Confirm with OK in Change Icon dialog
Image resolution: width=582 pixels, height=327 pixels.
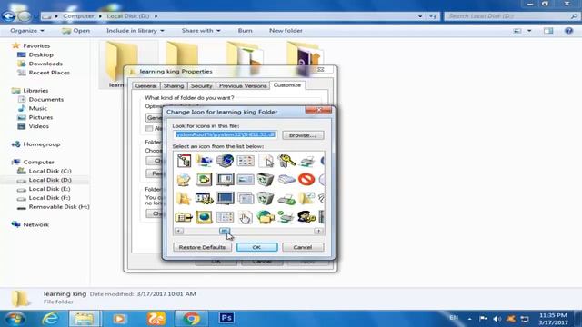[x=256, y=247]
